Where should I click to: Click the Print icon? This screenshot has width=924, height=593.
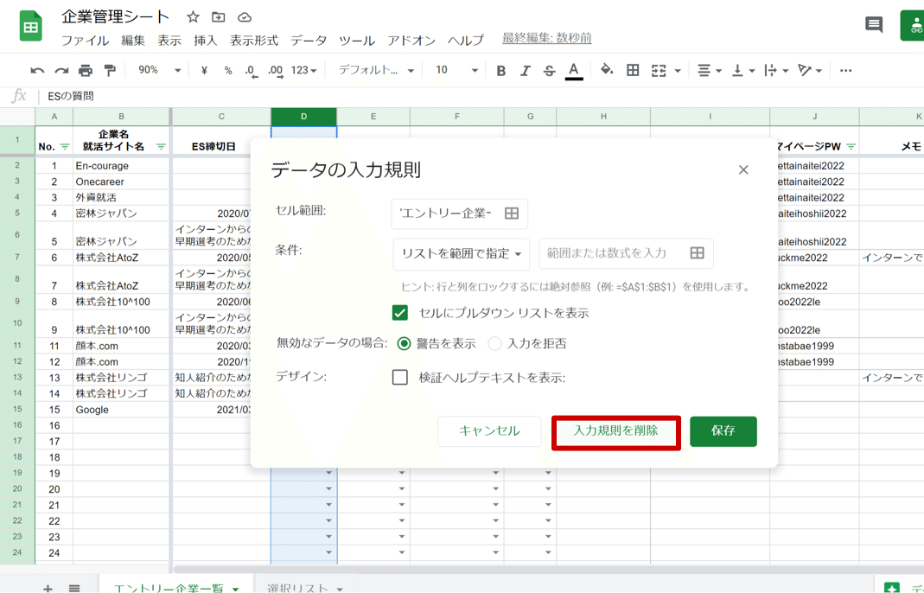(86, 71)
